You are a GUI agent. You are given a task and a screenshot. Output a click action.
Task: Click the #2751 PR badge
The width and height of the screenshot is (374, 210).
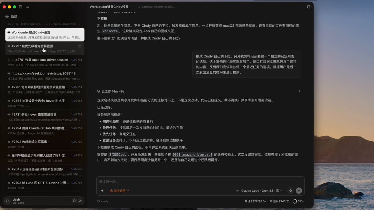77,87
